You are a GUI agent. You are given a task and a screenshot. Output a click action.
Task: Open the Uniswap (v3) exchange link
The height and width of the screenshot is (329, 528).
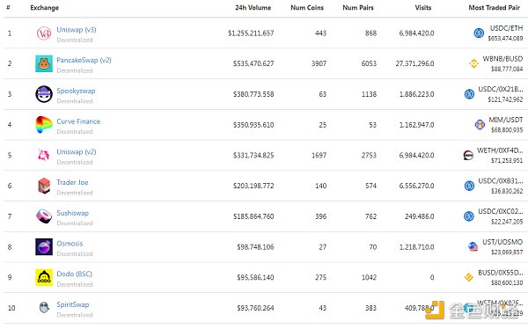tap(77, 30)
